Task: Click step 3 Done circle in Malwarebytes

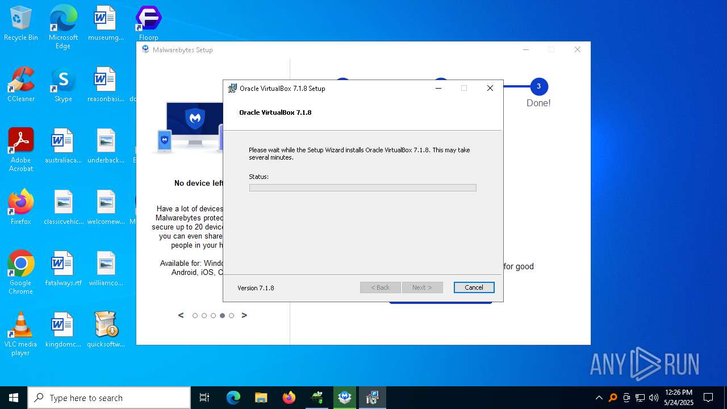Action: [x=538, y=86]
